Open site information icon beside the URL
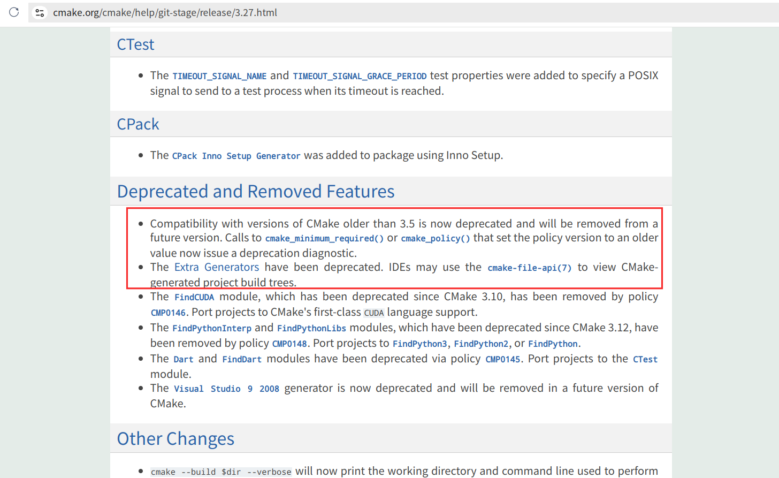Screen dimensions: 779x478 [40, 12]
